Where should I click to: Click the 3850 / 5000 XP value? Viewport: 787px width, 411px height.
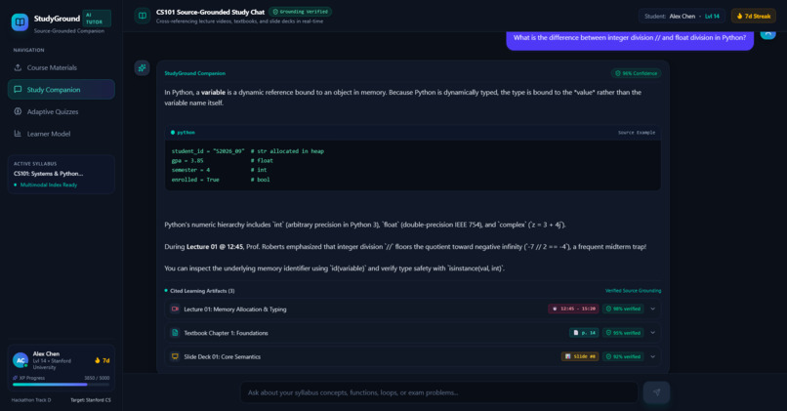tap(97, 378)
